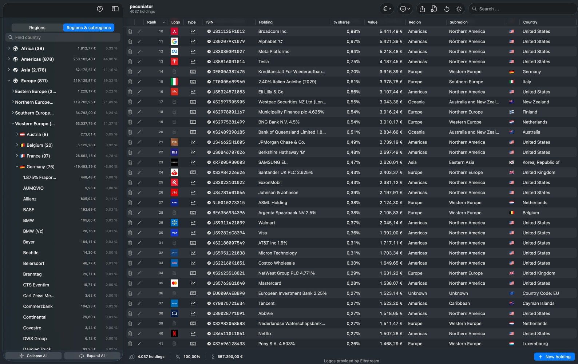The width and height of the screenshot is (578, 364).
Task: Switch to the Regions tab
Action: pyautogui.click(x=37, y=28)
